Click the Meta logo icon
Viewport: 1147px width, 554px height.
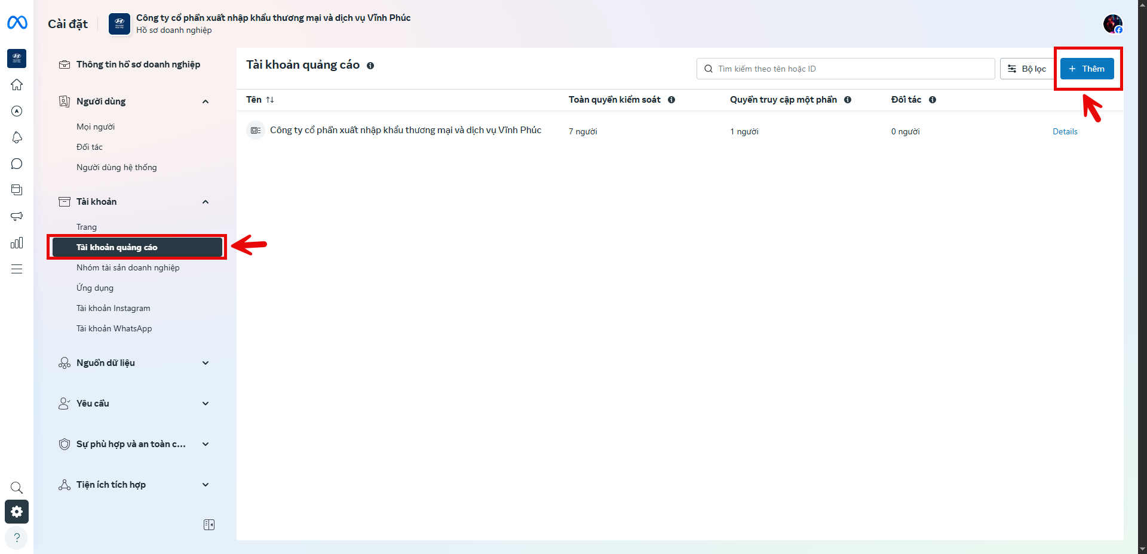[x=17, y=23]
